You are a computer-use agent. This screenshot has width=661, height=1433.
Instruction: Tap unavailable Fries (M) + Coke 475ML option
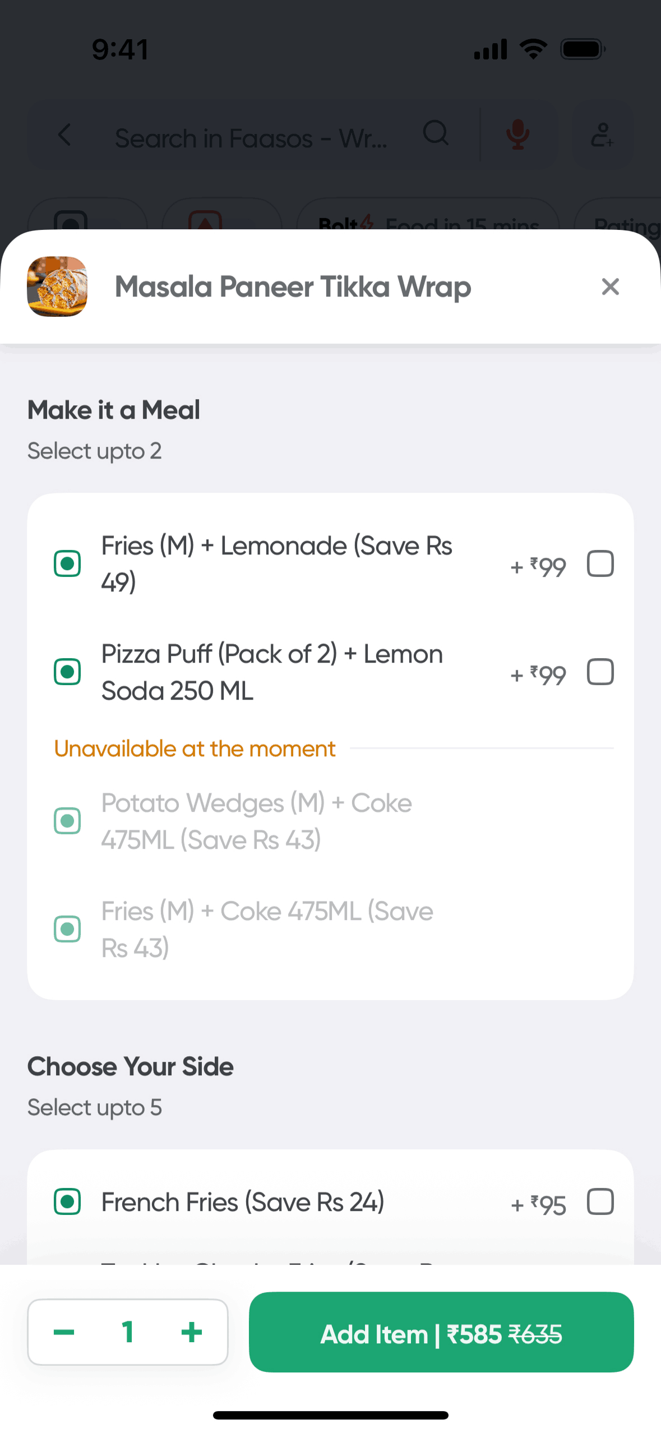267,929
